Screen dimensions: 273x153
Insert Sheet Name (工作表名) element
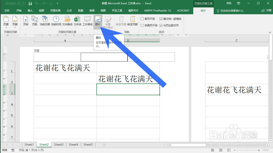coord(88,21)
